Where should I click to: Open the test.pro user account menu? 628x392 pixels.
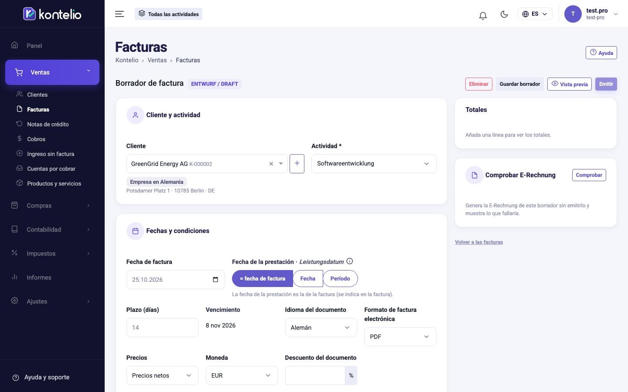point(591,14)
